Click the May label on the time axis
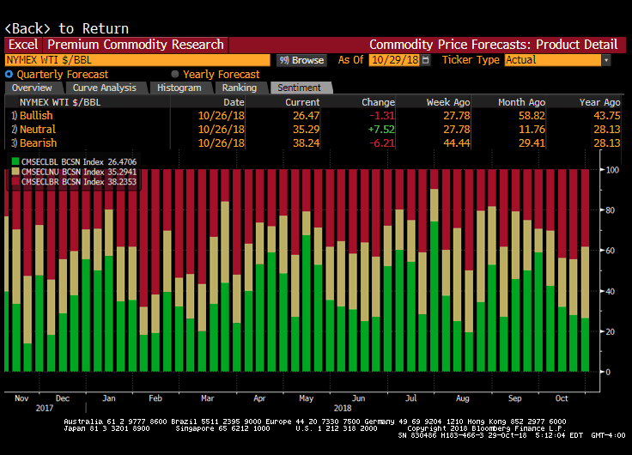 [x=306, y=398]
